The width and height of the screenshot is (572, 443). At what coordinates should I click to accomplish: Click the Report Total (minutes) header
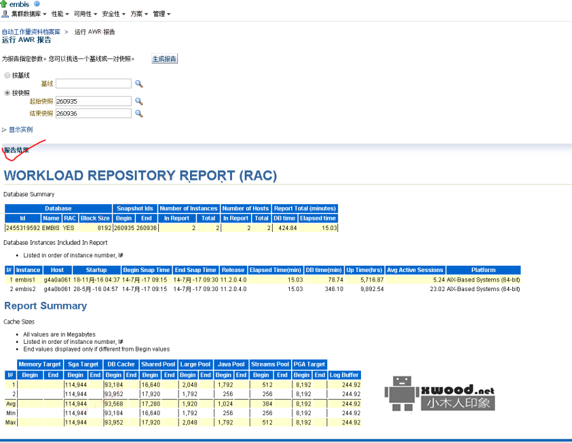[305, 208]
